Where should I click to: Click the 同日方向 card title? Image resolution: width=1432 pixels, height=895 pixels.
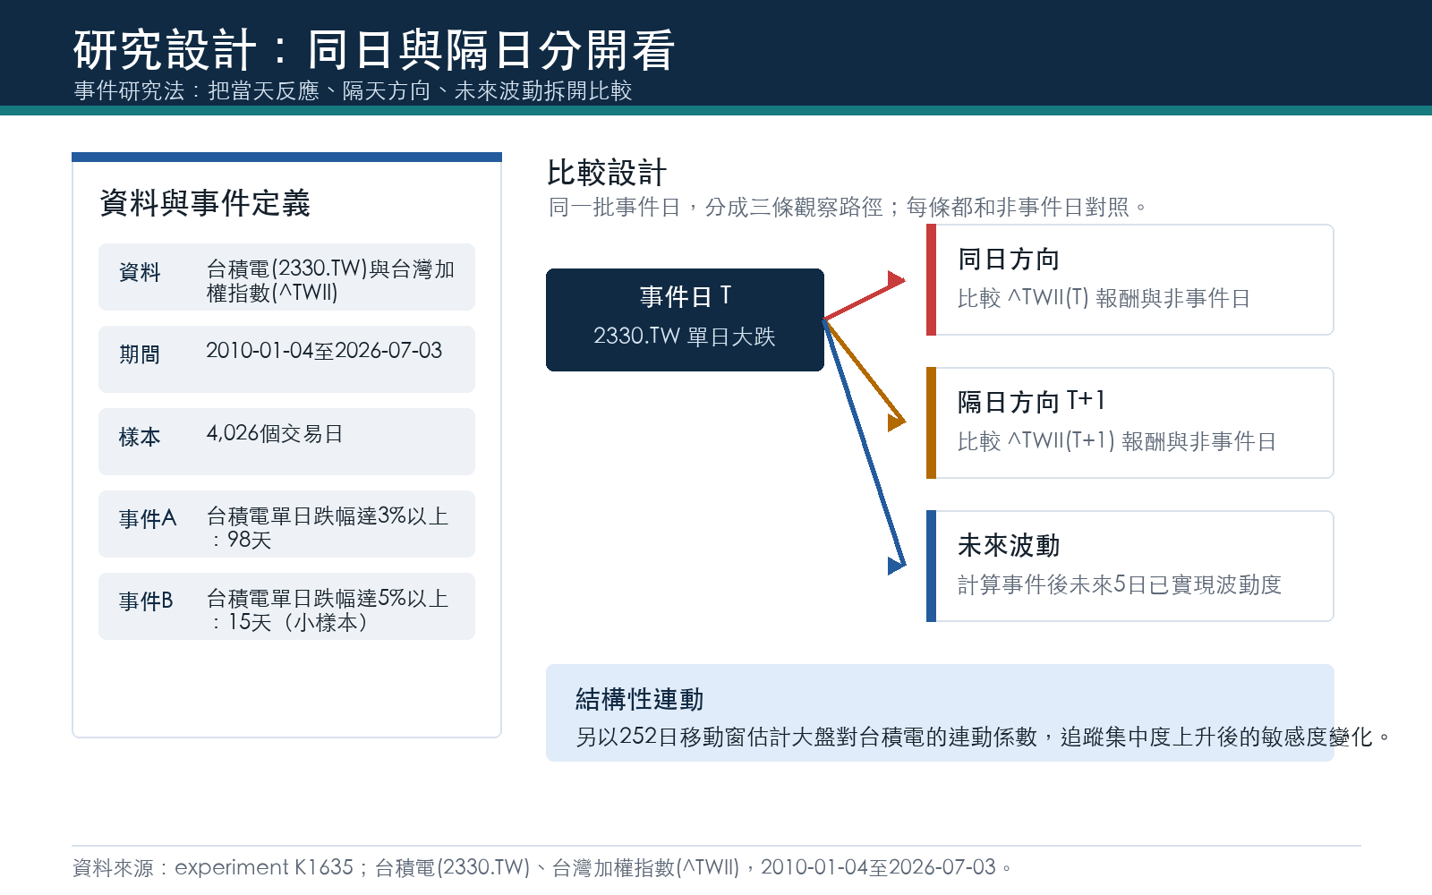[x=1009, y=260]
